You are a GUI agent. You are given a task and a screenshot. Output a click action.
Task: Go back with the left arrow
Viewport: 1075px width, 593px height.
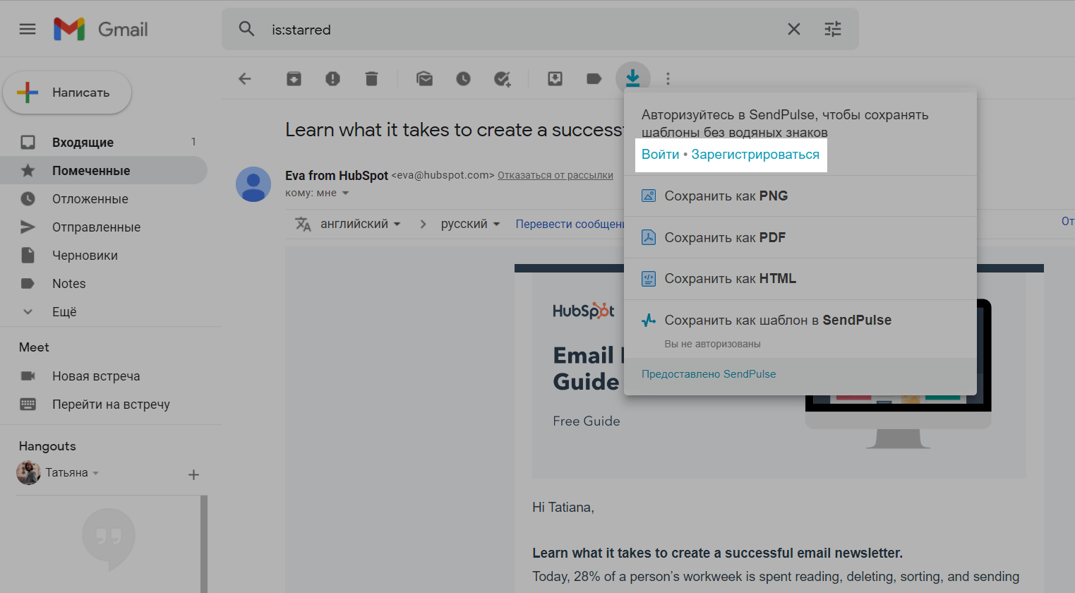[x=245, y=79]
